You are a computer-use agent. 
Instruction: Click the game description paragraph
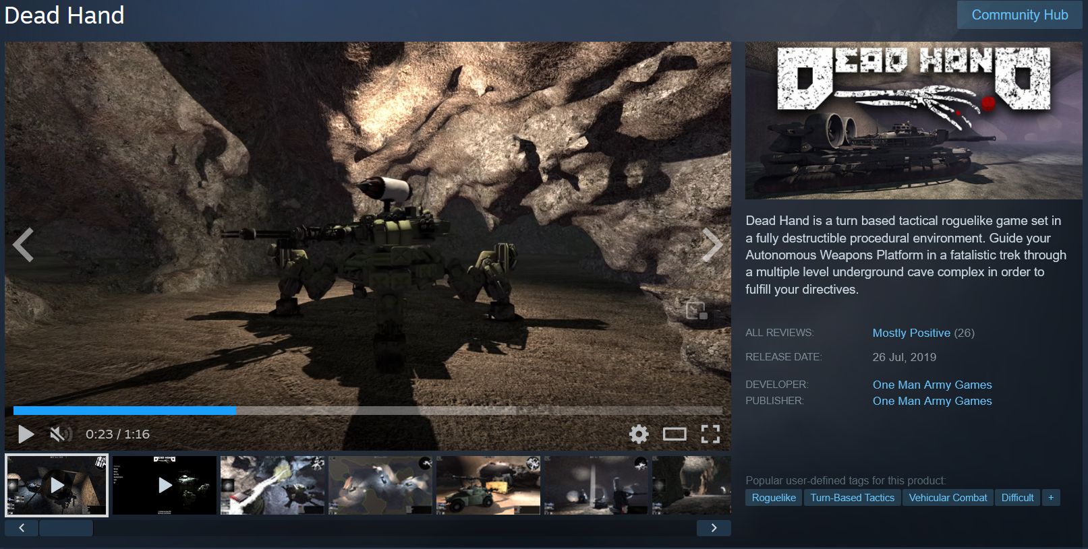[906, 255]
